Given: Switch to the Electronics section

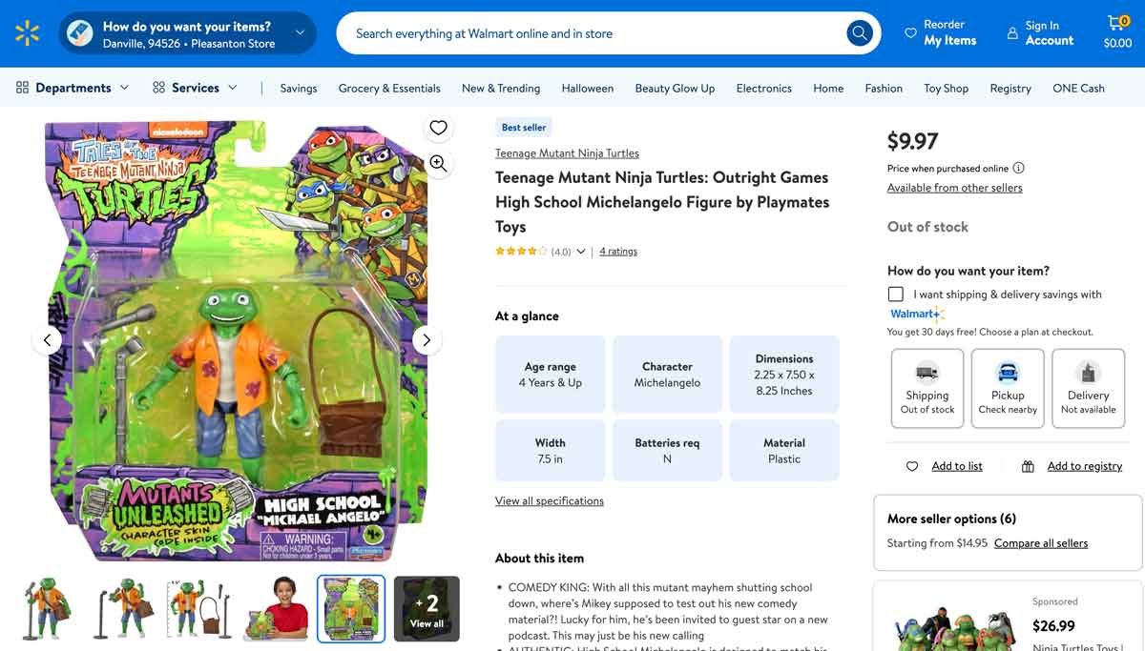Looking at the screenshot, I should click(763, 88).
